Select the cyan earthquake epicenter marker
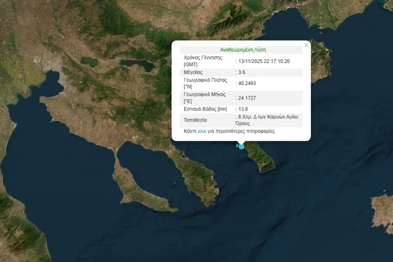The image size is (393, 262). pyautogui.click(x=241, y=146)
